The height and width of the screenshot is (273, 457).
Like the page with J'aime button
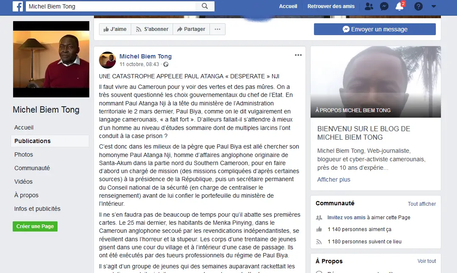click(x=115, y=29)
